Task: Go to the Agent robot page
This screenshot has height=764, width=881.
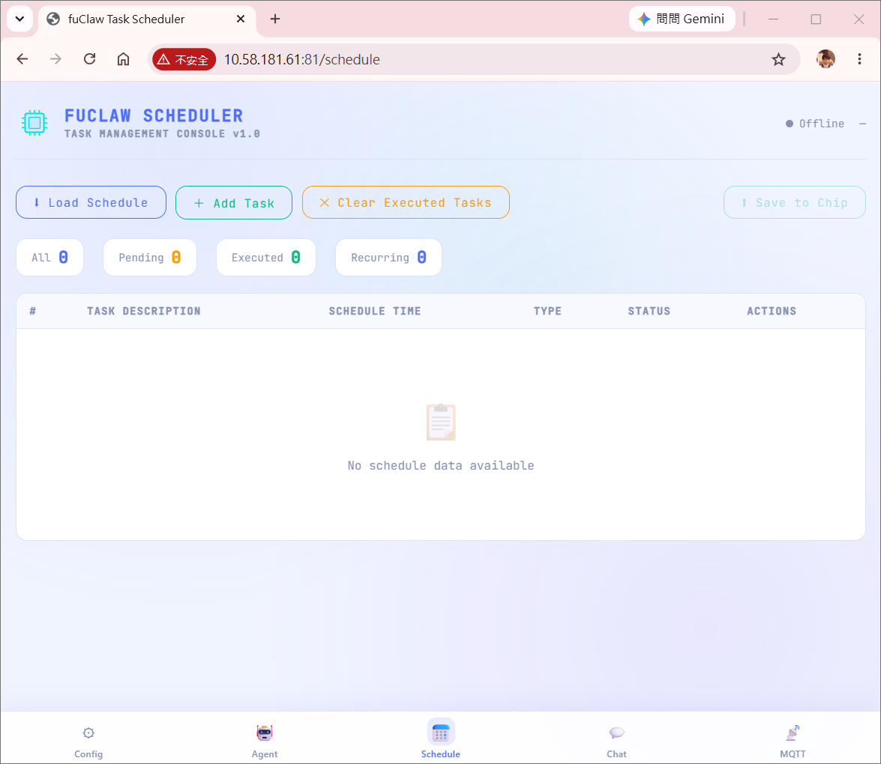Action: coord(265,741)
